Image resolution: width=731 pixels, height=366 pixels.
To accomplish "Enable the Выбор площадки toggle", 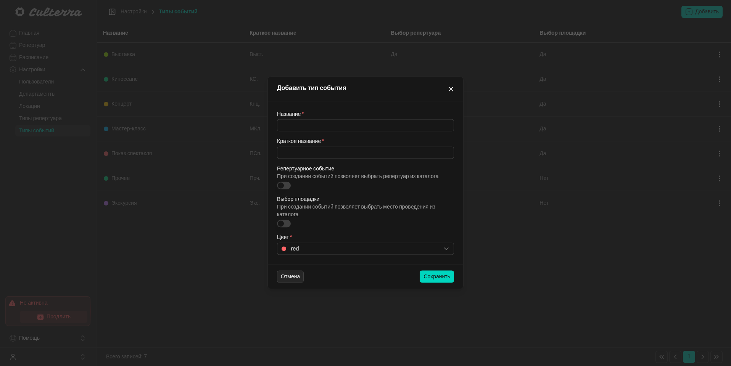I will coord(284,224).
